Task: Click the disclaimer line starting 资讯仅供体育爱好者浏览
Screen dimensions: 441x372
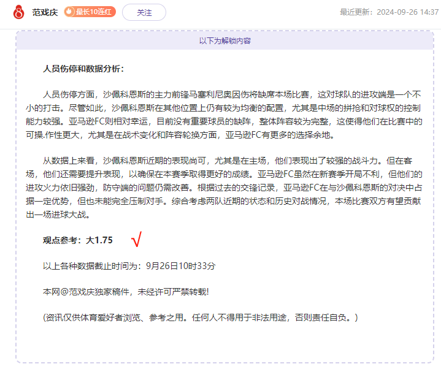Action: click(x=200, y=318)
